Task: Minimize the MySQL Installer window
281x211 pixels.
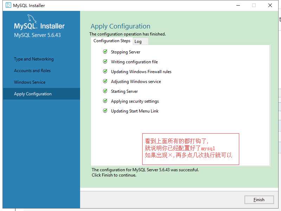Action: [238, 5]
